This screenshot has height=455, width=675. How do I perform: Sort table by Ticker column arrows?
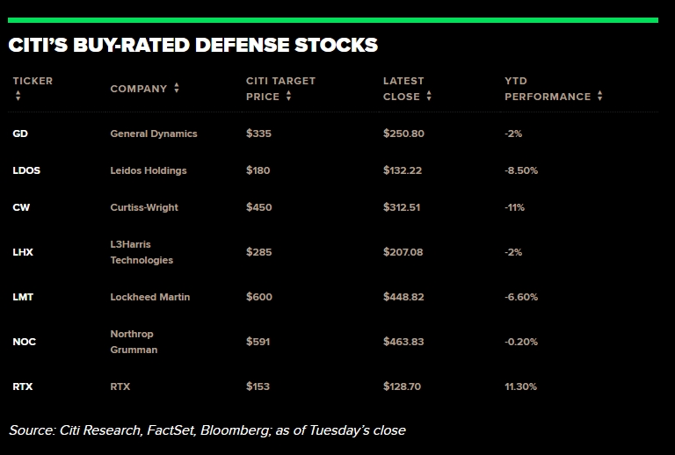click(x=17, y=97)
